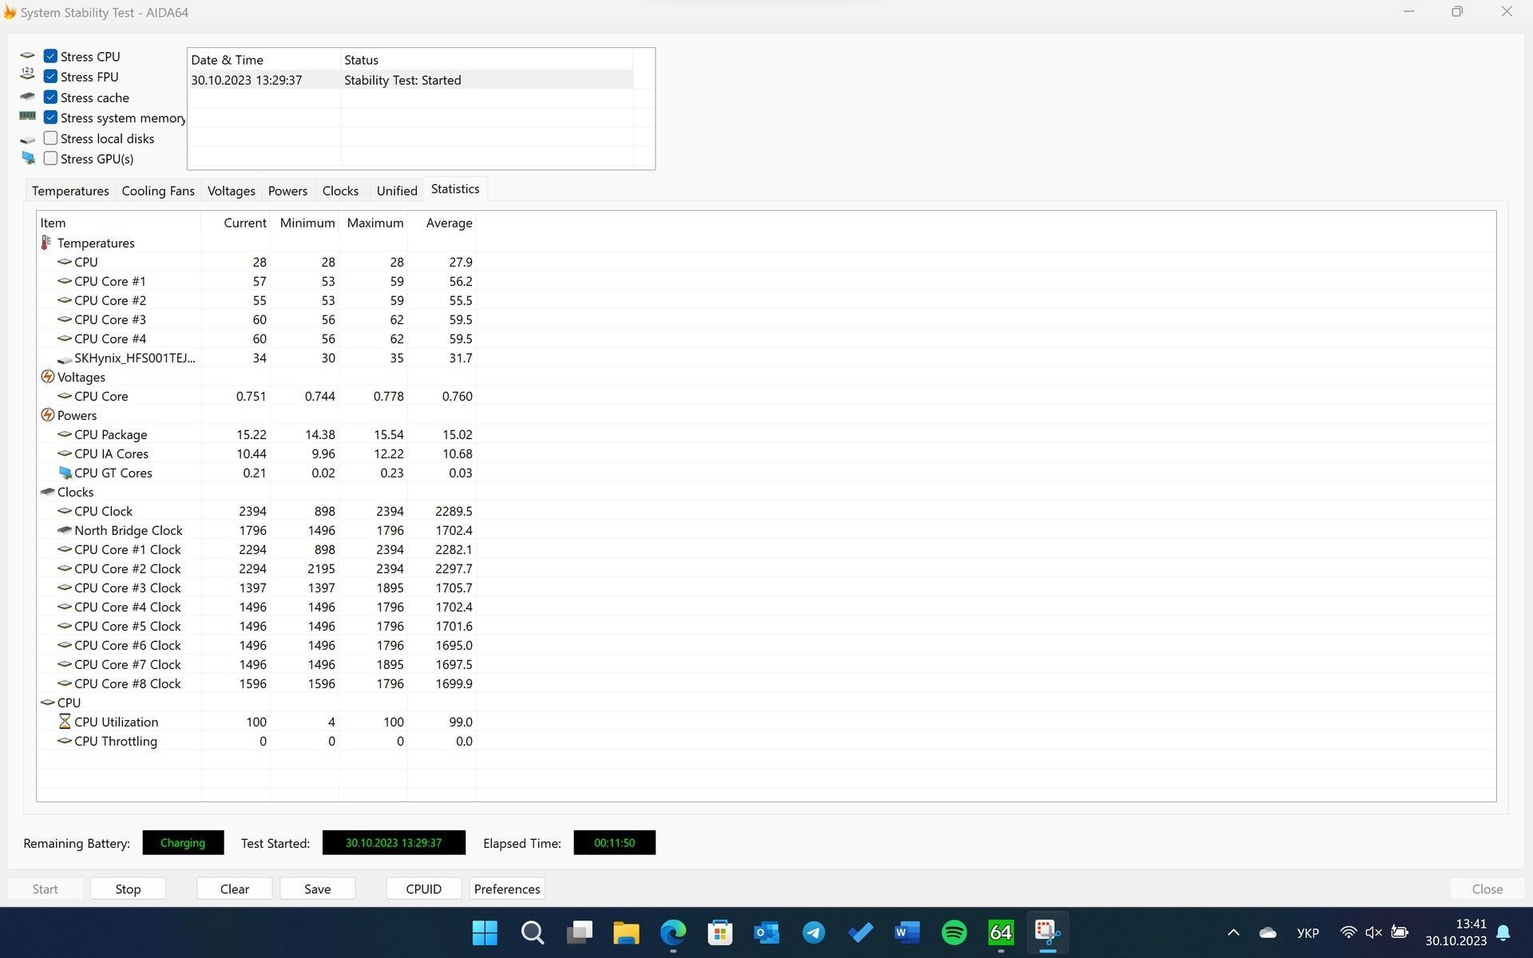The height and width of the screenshot is (958, 1533).
Task: Click the Spotify icon in taskbar
Action: (953, 932)
